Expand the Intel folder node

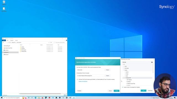[x=124, y=66]
